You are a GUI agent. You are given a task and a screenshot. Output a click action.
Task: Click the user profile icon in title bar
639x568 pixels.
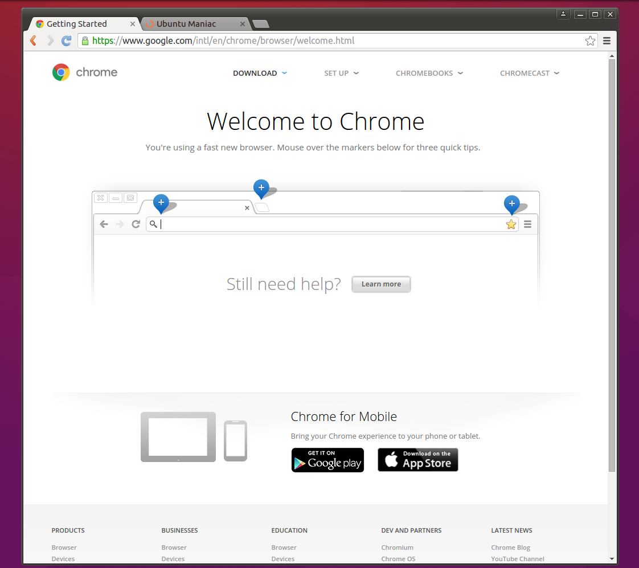click(x=563, y=14)
